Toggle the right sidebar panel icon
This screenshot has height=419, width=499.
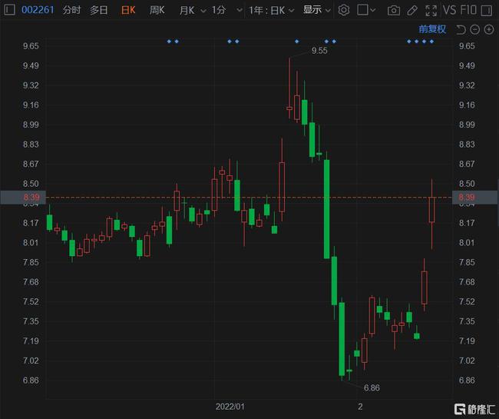(x=487, y=11)
